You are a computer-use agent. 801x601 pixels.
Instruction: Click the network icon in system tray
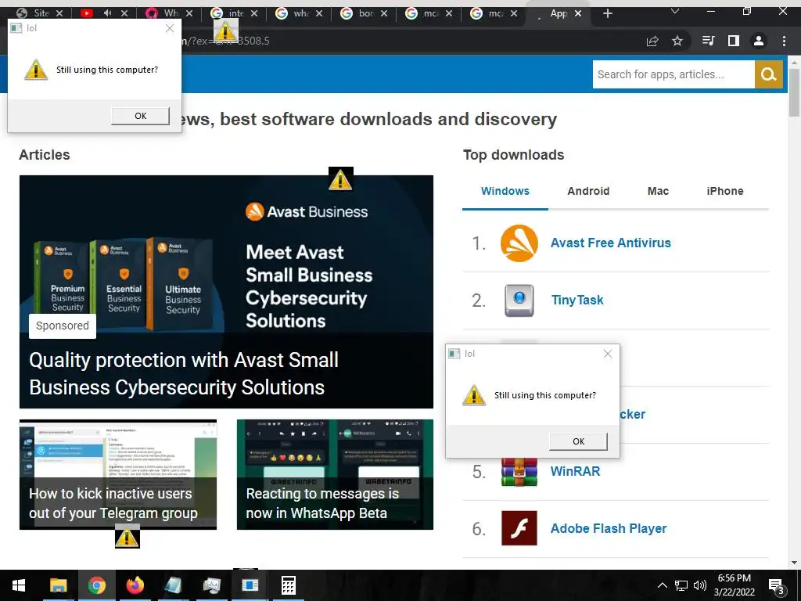coord(681,585)
